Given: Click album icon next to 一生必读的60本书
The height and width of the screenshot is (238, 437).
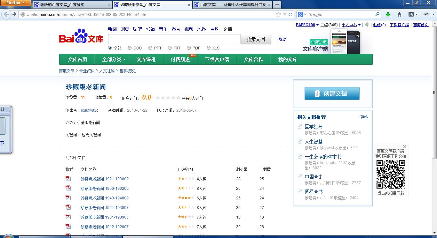Looking at the screenshot, I should [x=300, y=156].
